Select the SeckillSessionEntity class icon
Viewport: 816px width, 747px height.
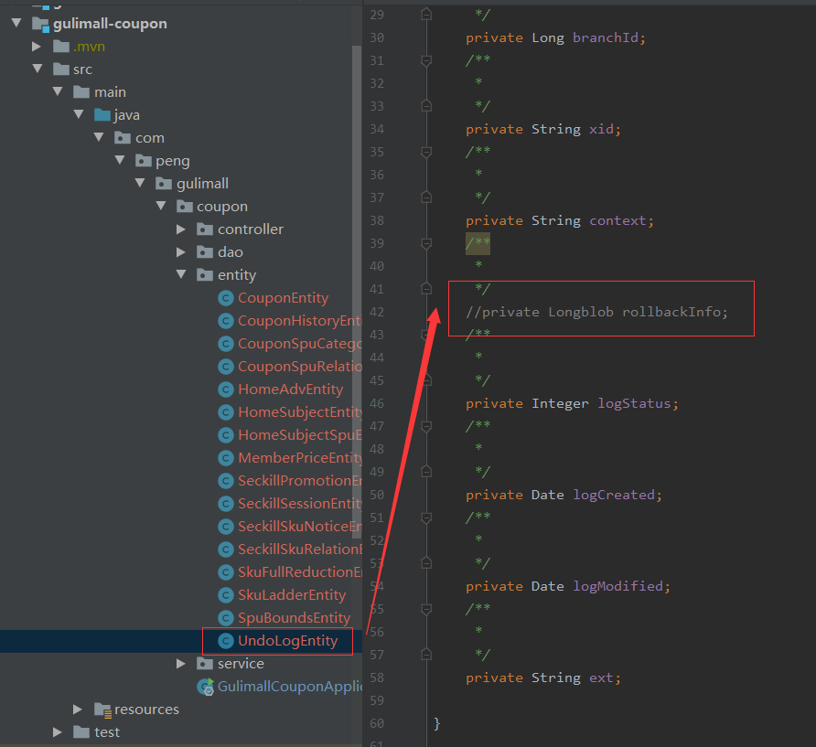click(x=225, y=504)
